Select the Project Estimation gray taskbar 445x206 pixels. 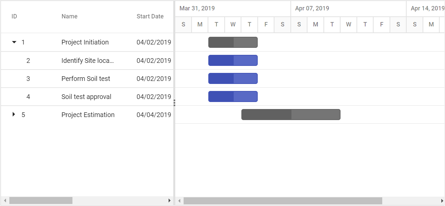coord(291,115)
